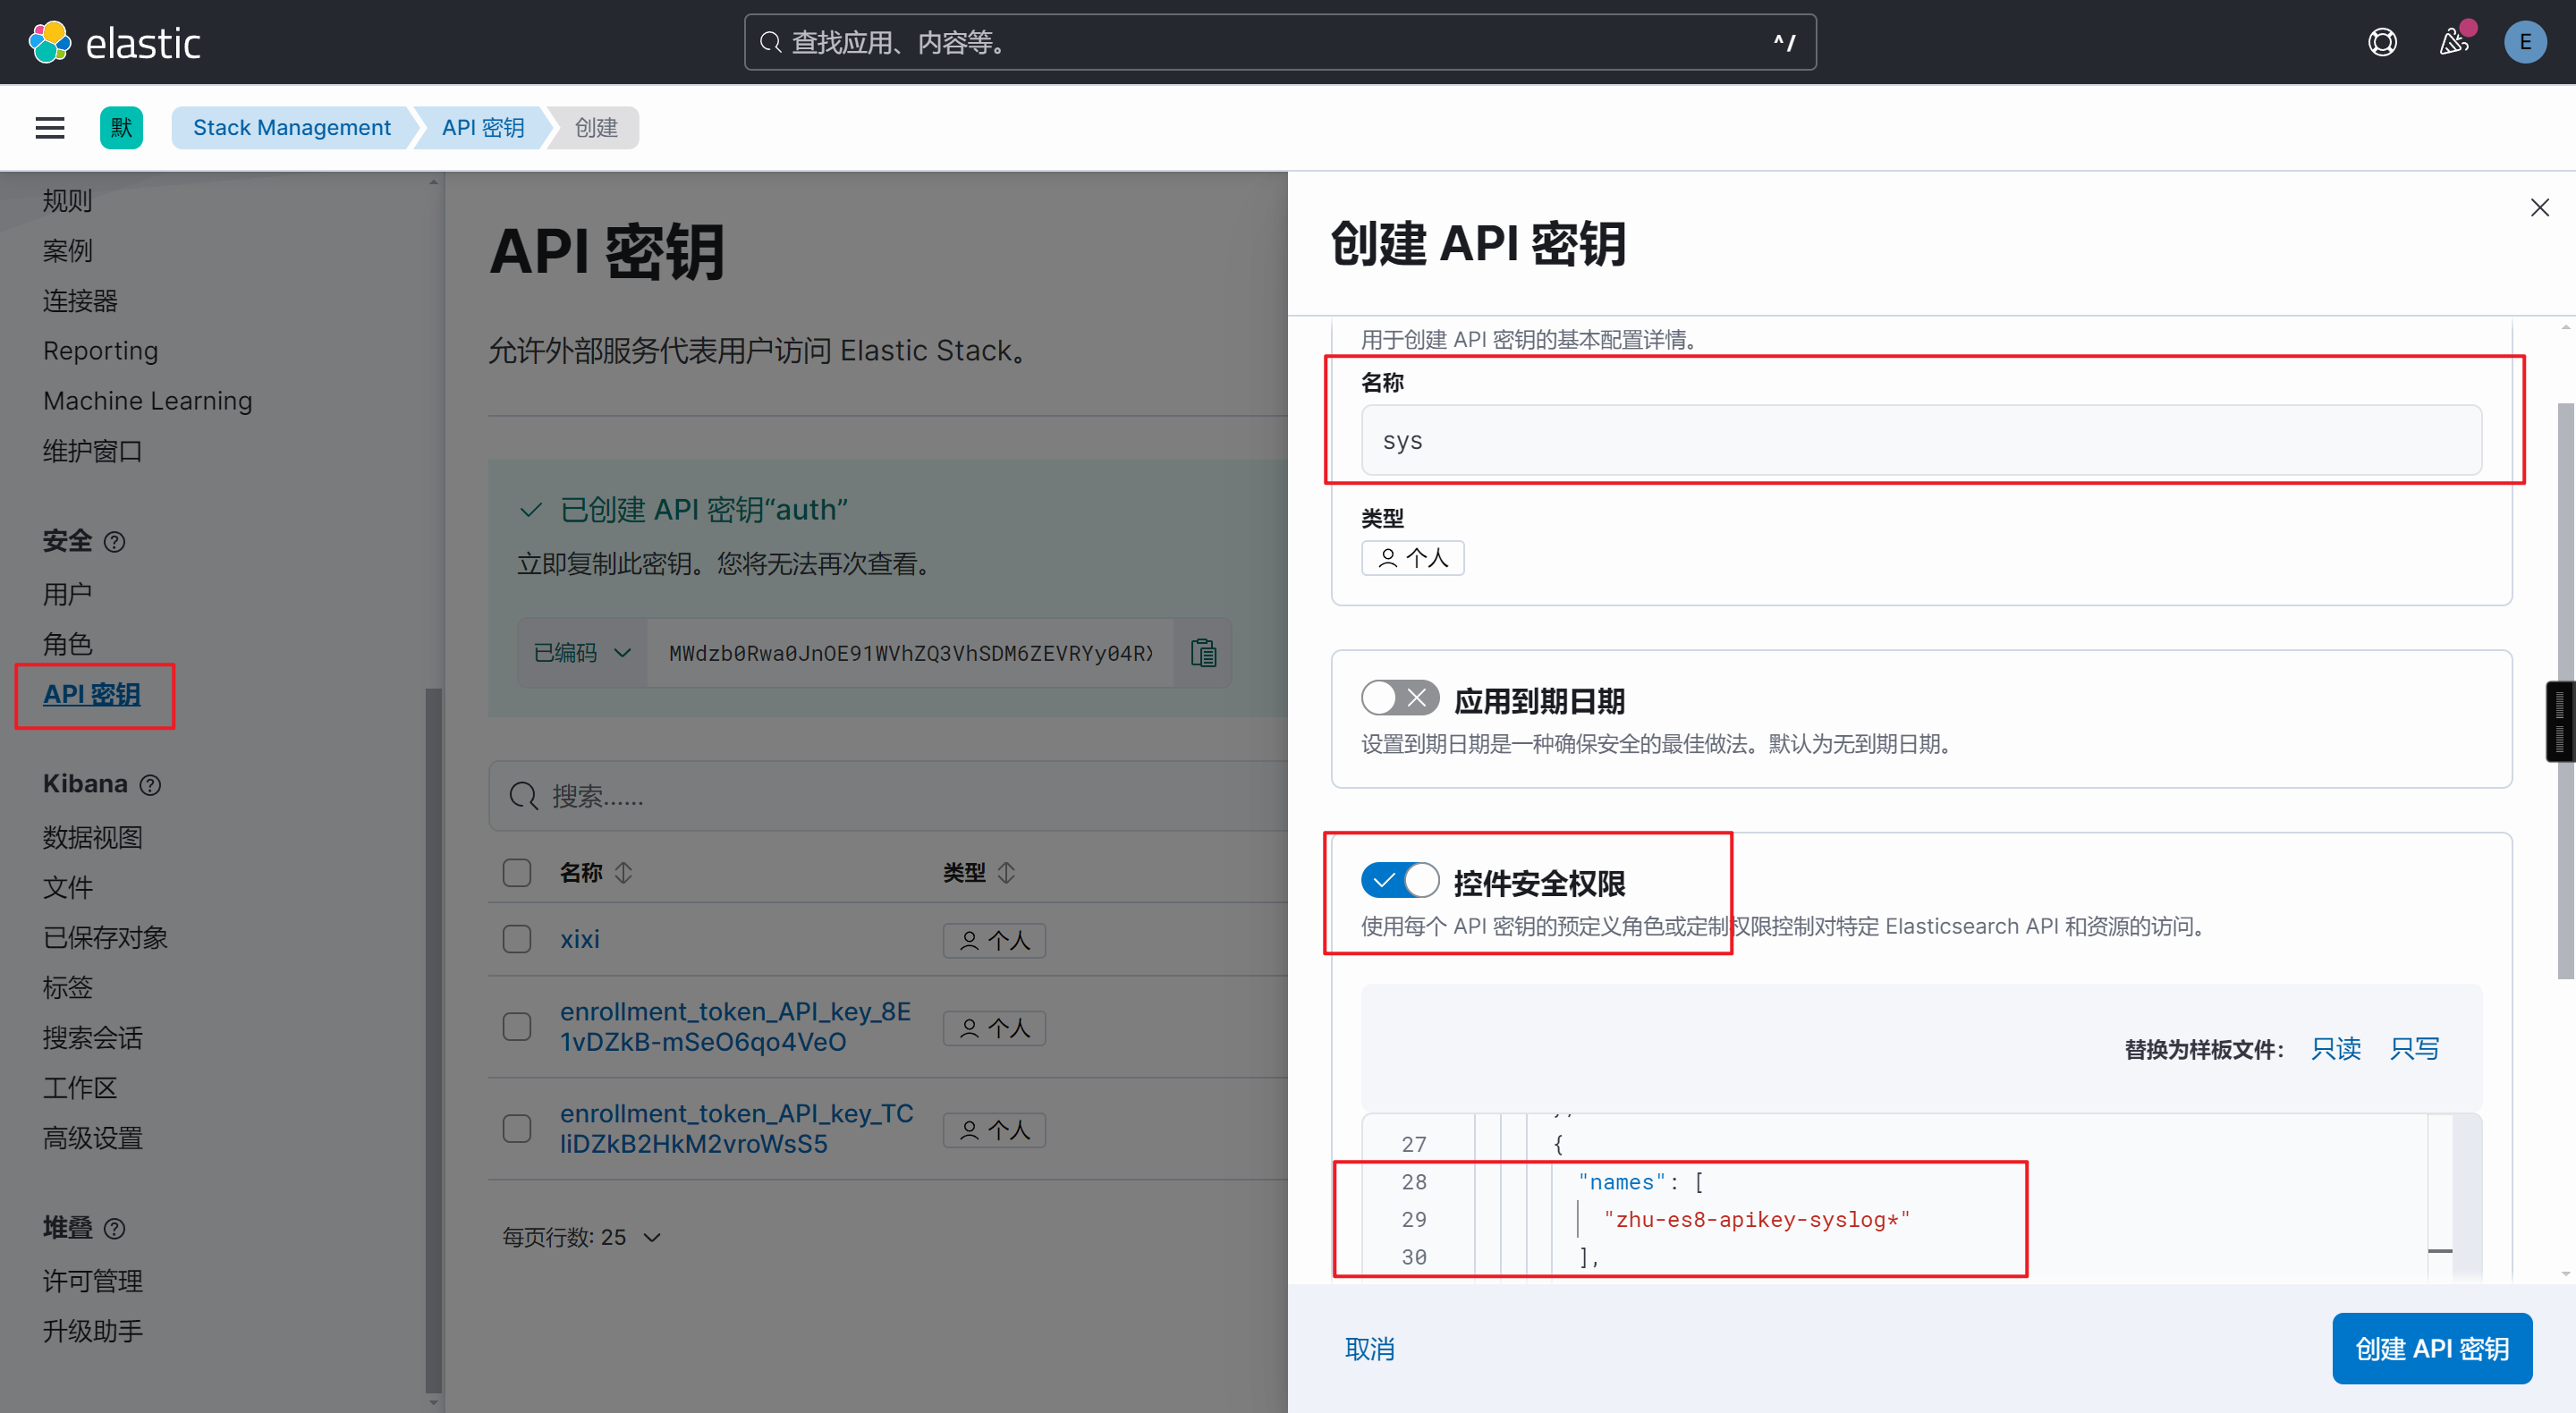Open 升级助手 under 堆叠
The width and height of the screenshot is (2576, 1413).
point(92,1330)
